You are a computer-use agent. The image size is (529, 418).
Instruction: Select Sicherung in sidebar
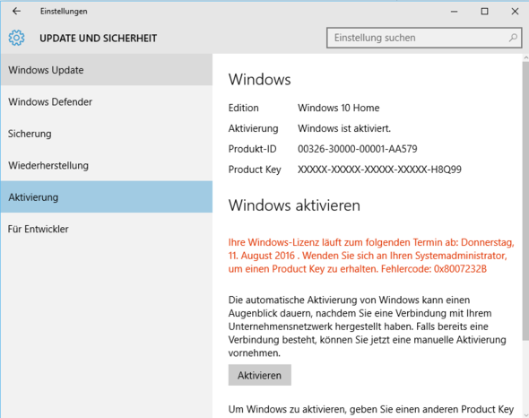pos(107,134)
